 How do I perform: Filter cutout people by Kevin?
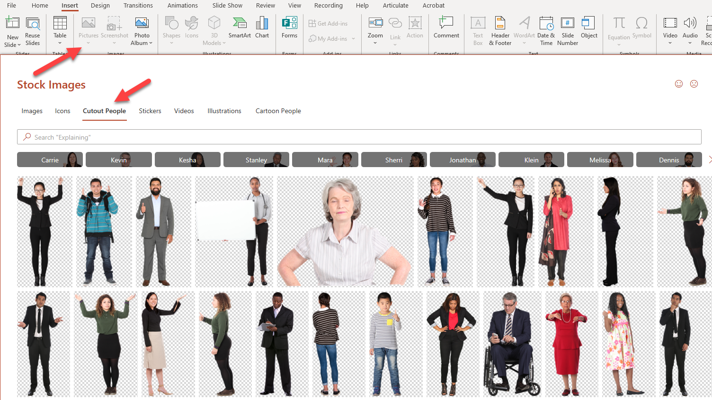118,160
